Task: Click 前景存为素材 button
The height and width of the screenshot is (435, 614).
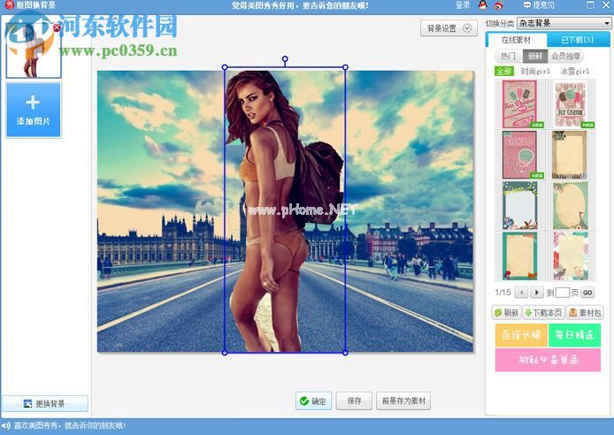Action: click(403, 401)
